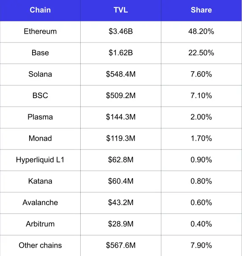This screenshot has width=242, height=256.
Task: Click the Plasma chain name
Action: pos(40,117)
